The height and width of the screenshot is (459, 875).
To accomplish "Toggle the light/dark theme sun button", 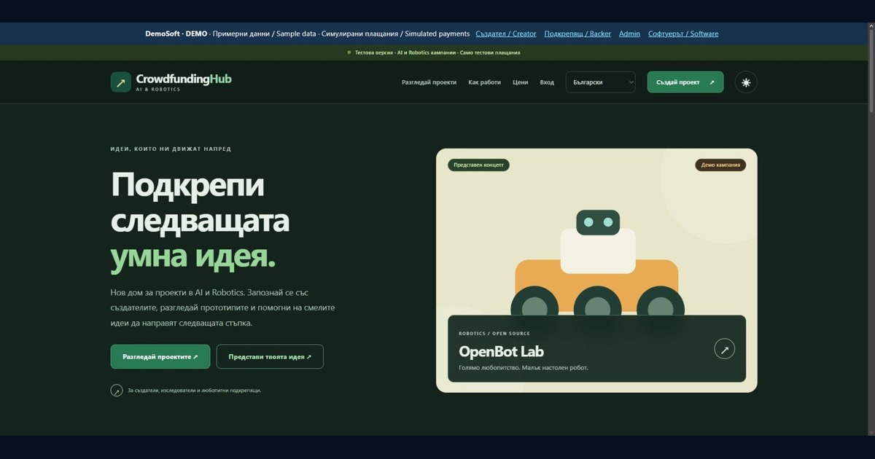I will [746, 82].
